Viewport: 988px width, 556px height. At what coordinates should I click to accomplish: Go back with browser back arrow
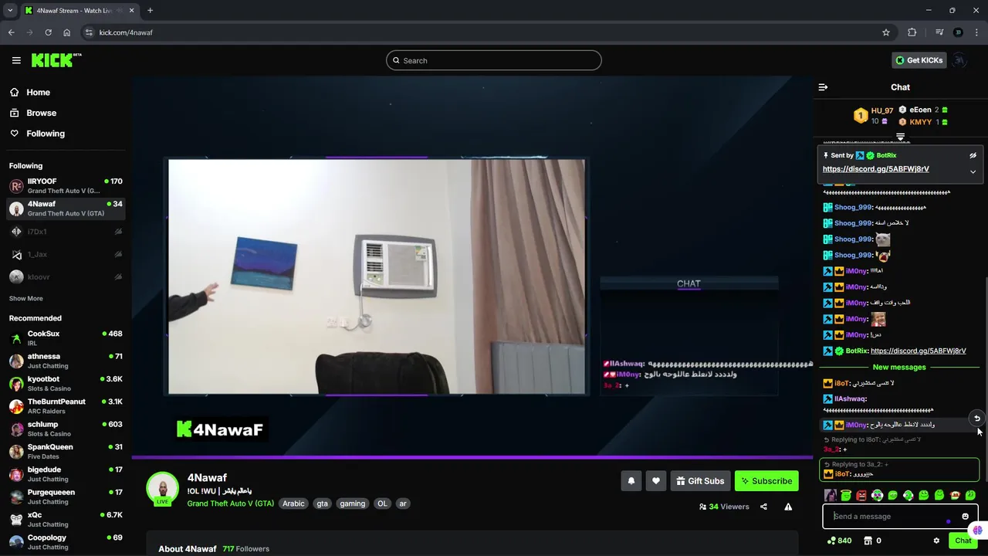point(11,32)
